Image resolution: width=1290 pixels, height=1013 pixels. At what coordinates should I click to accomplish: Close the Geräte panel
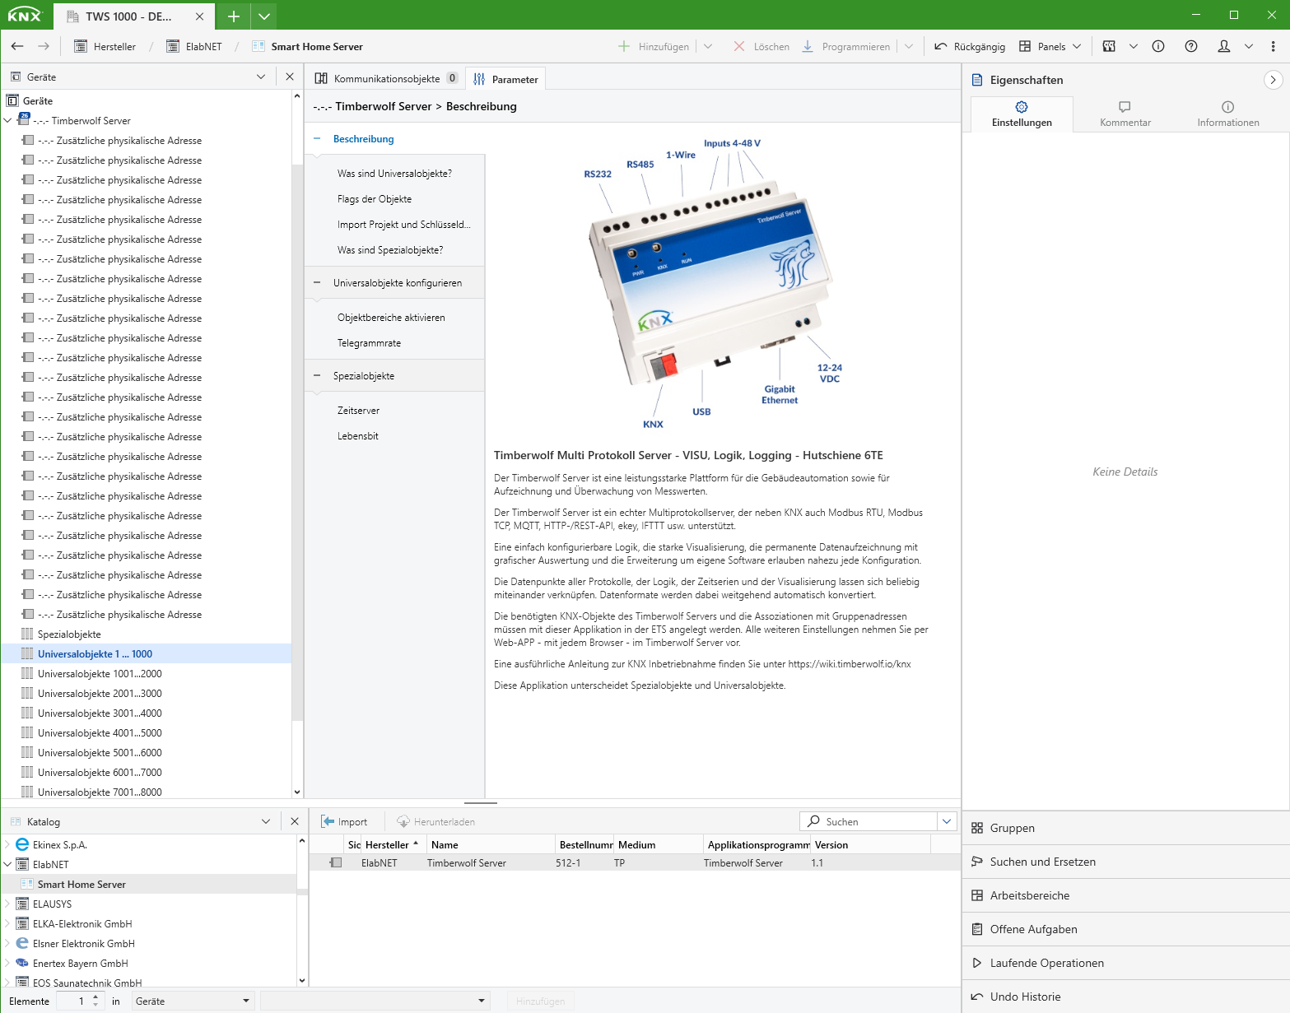pyautogui.click(x=290, y=77)
